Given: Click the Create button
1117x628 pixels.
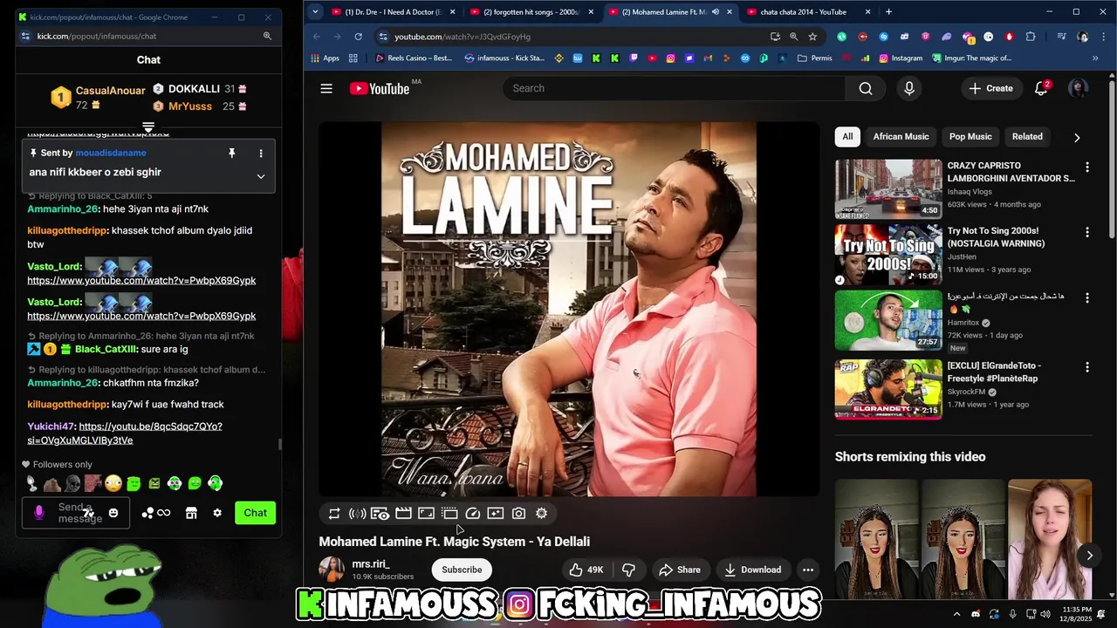Looking at the screenshot, I should click(x=990, y=88).
